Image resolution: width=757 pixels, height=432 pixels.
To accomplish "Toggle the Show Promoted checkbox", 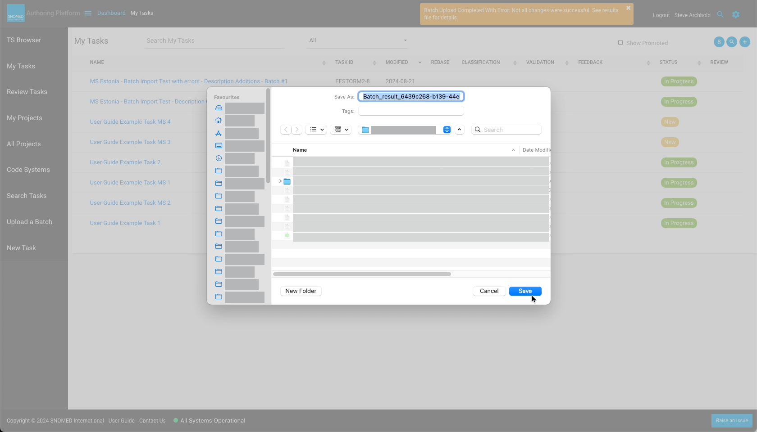I will click(x=620, y=43).
